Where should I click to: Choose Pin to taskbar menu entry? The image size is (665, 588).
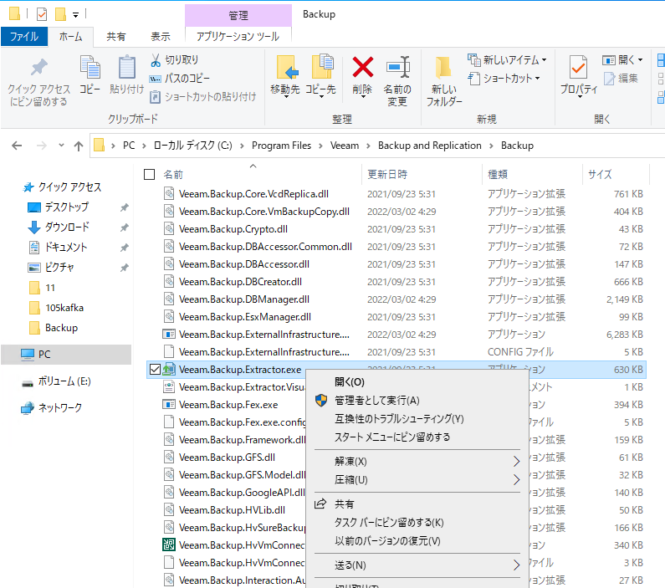pos(389,522)
